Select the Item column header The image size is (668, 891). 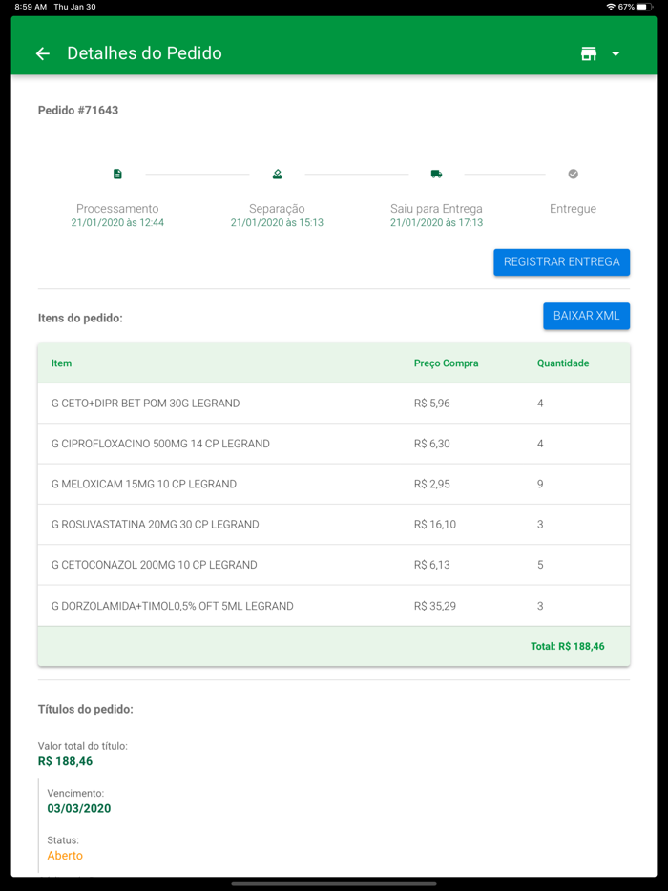coord(63,363)
